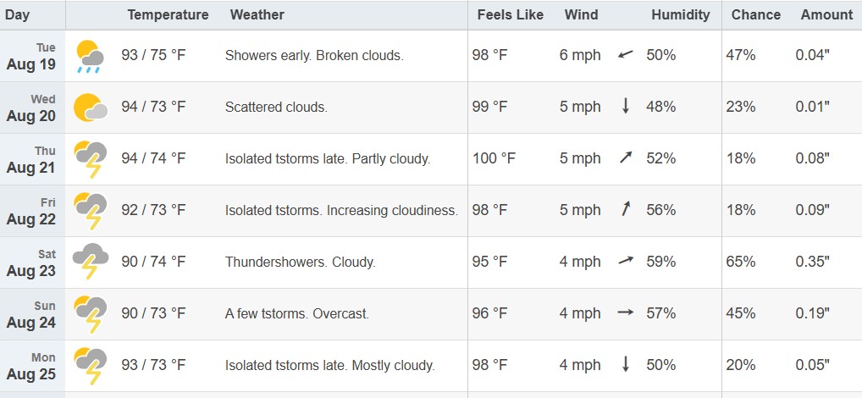The height and width of the screenshot is (398, 862).
Task: Click the wind arrow on Sun Aug 24 row
Action: 625,312
